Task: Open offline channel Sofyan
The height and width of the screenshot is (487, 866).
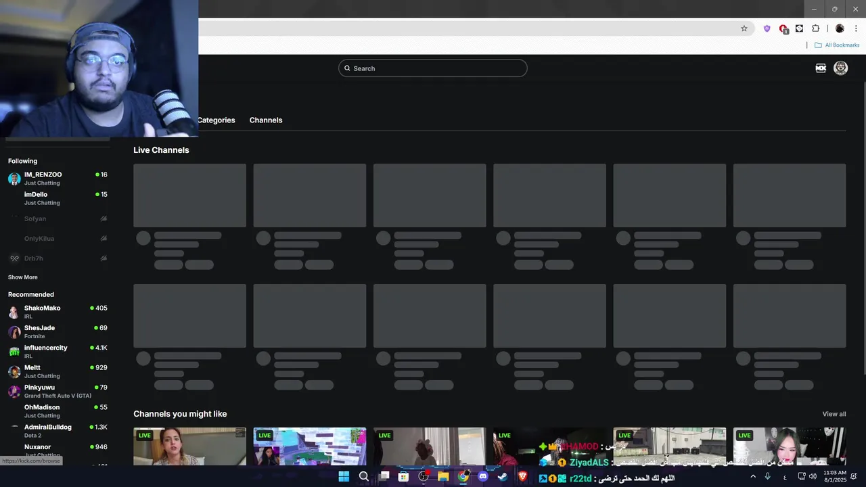Action: 58,218
